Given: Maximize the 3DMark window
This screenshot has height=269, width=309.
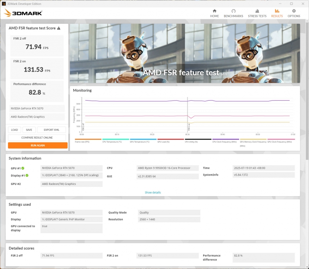Looking at the screenshot, I should point(291,4).
